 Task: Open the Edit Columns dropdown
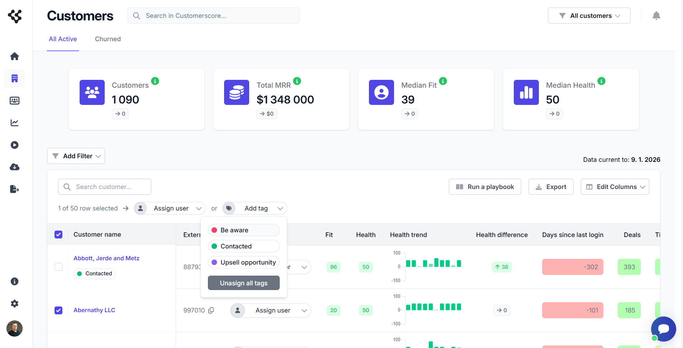click(x=615, y=187)
